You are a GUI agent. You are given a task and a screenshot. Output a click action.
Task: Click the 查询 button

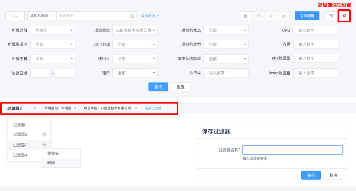coord(158,87)
